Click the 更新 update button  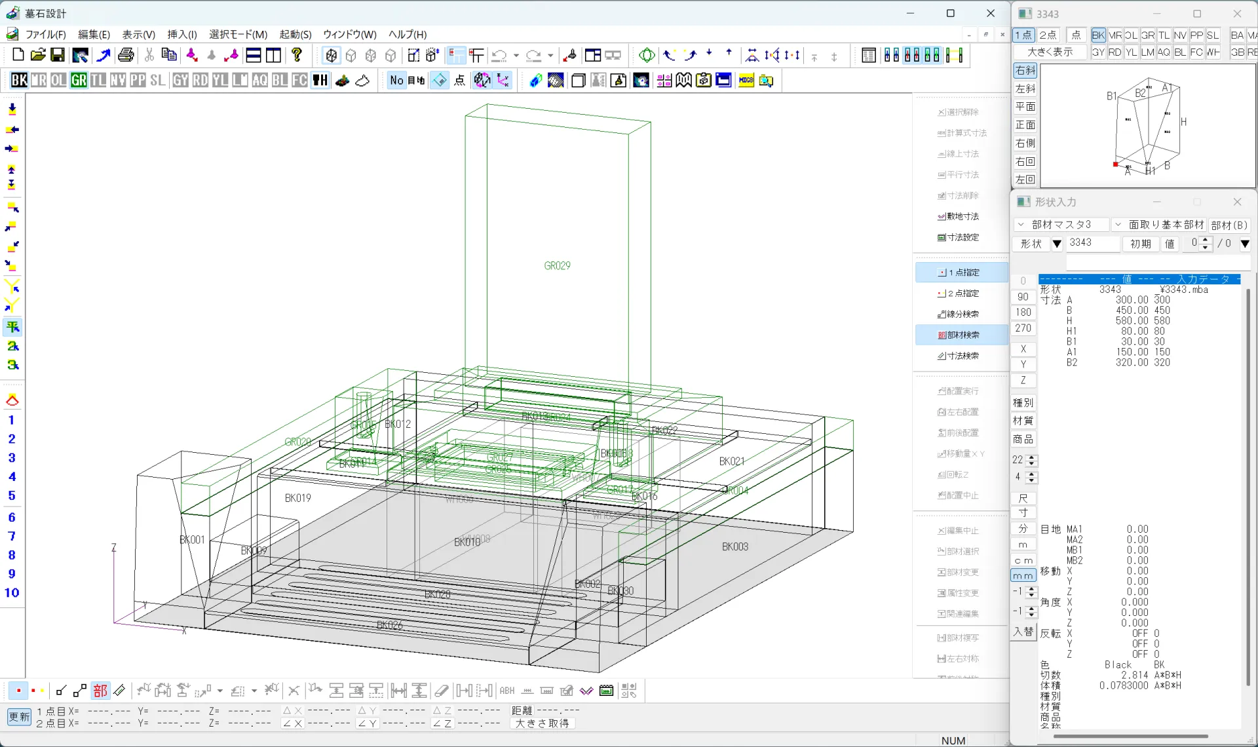(19, 717)
